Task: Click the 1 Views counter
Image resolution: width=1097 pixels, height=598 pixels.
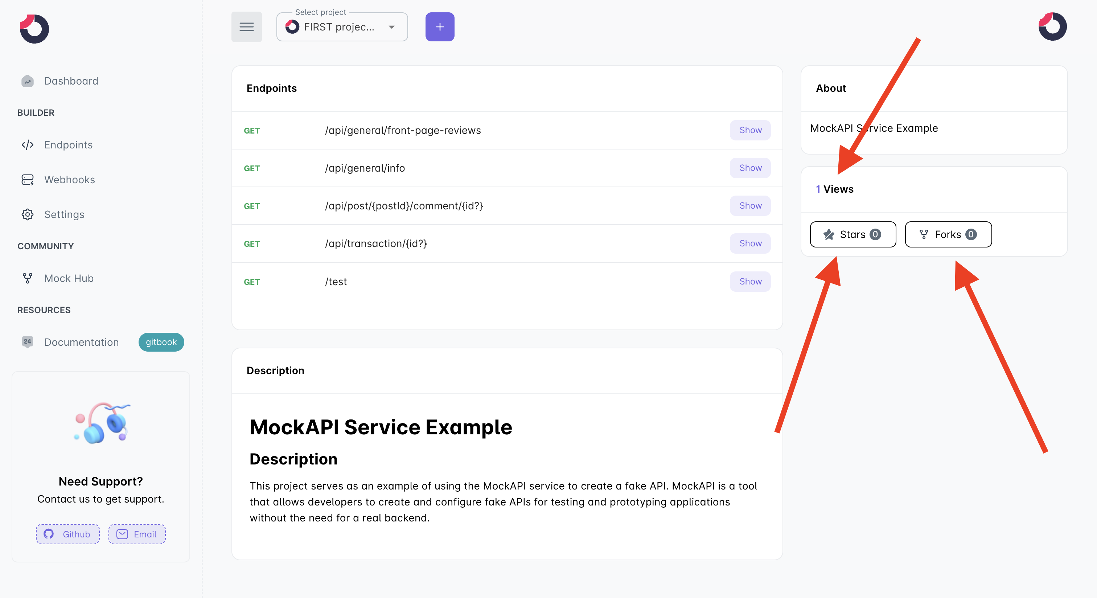Action: point(835,189)
